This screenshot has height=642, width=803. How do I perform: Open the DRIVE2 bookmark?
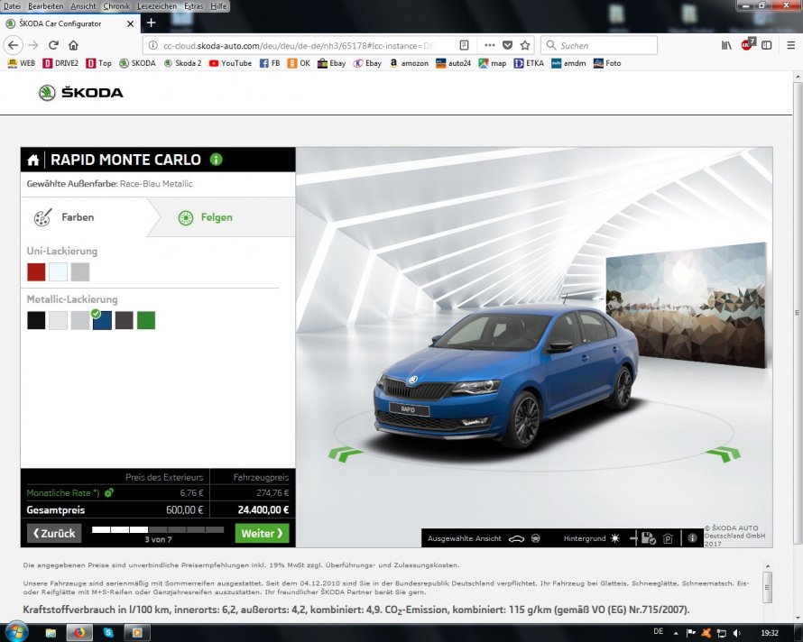click(60, 63)
